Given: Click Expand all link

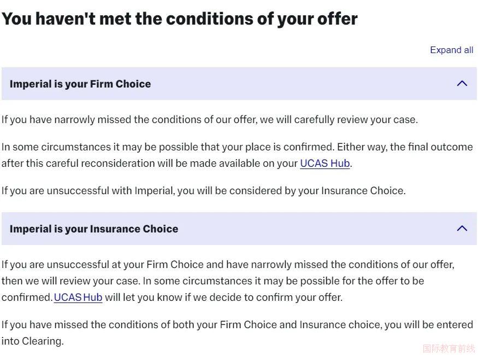Looking at the screenshot, I should (x=451, y=50).
